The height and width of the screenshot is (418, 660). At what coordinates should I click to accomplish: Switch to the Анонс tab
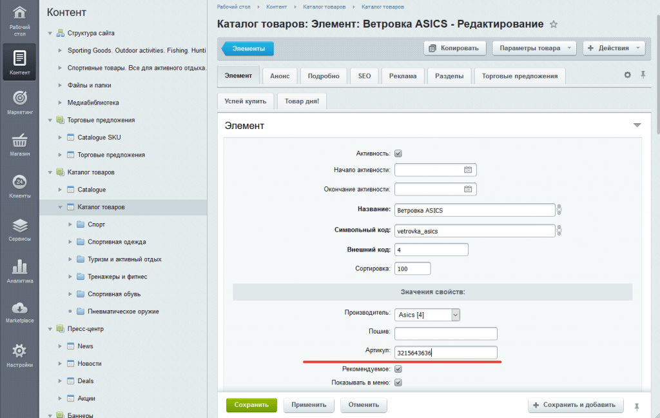point(280,76)
